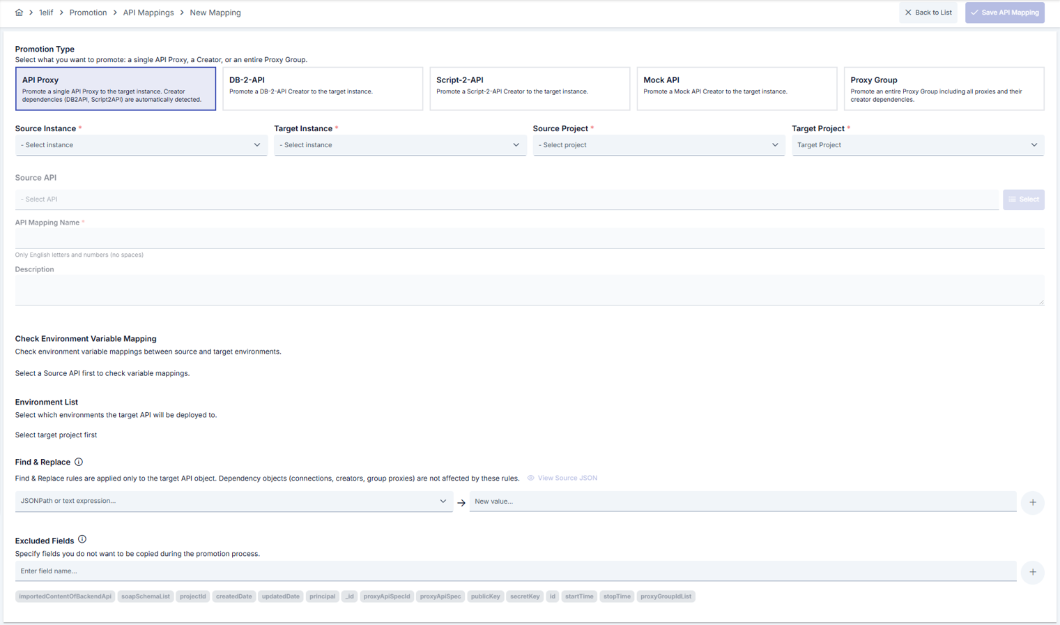Open Promotion breadcrumb

tap(88, 13)
